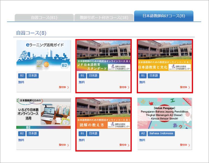Click 受付中 link on the Indonesian course card

[x=185, y=145]
